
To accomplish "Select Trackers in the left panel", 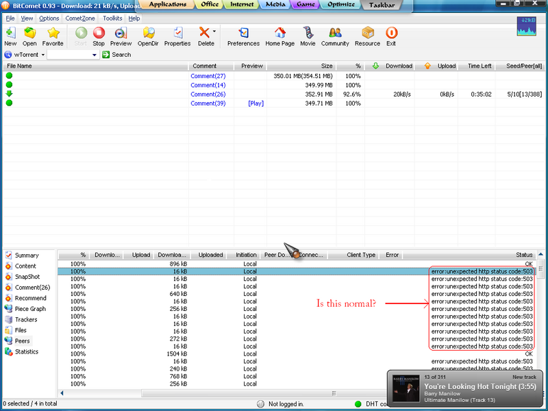I will (x=26, y=320).
